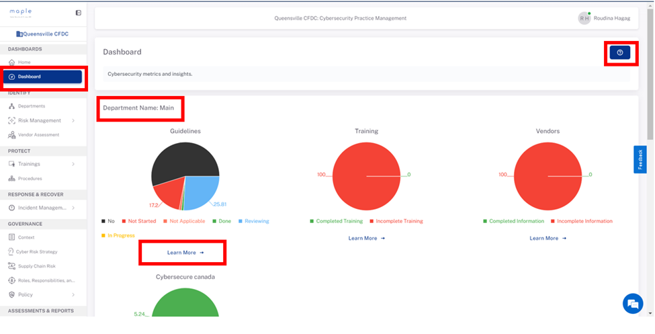Click the Policy shield icon
The height and width of the screenshot is (334, 655).
point(11,295)
